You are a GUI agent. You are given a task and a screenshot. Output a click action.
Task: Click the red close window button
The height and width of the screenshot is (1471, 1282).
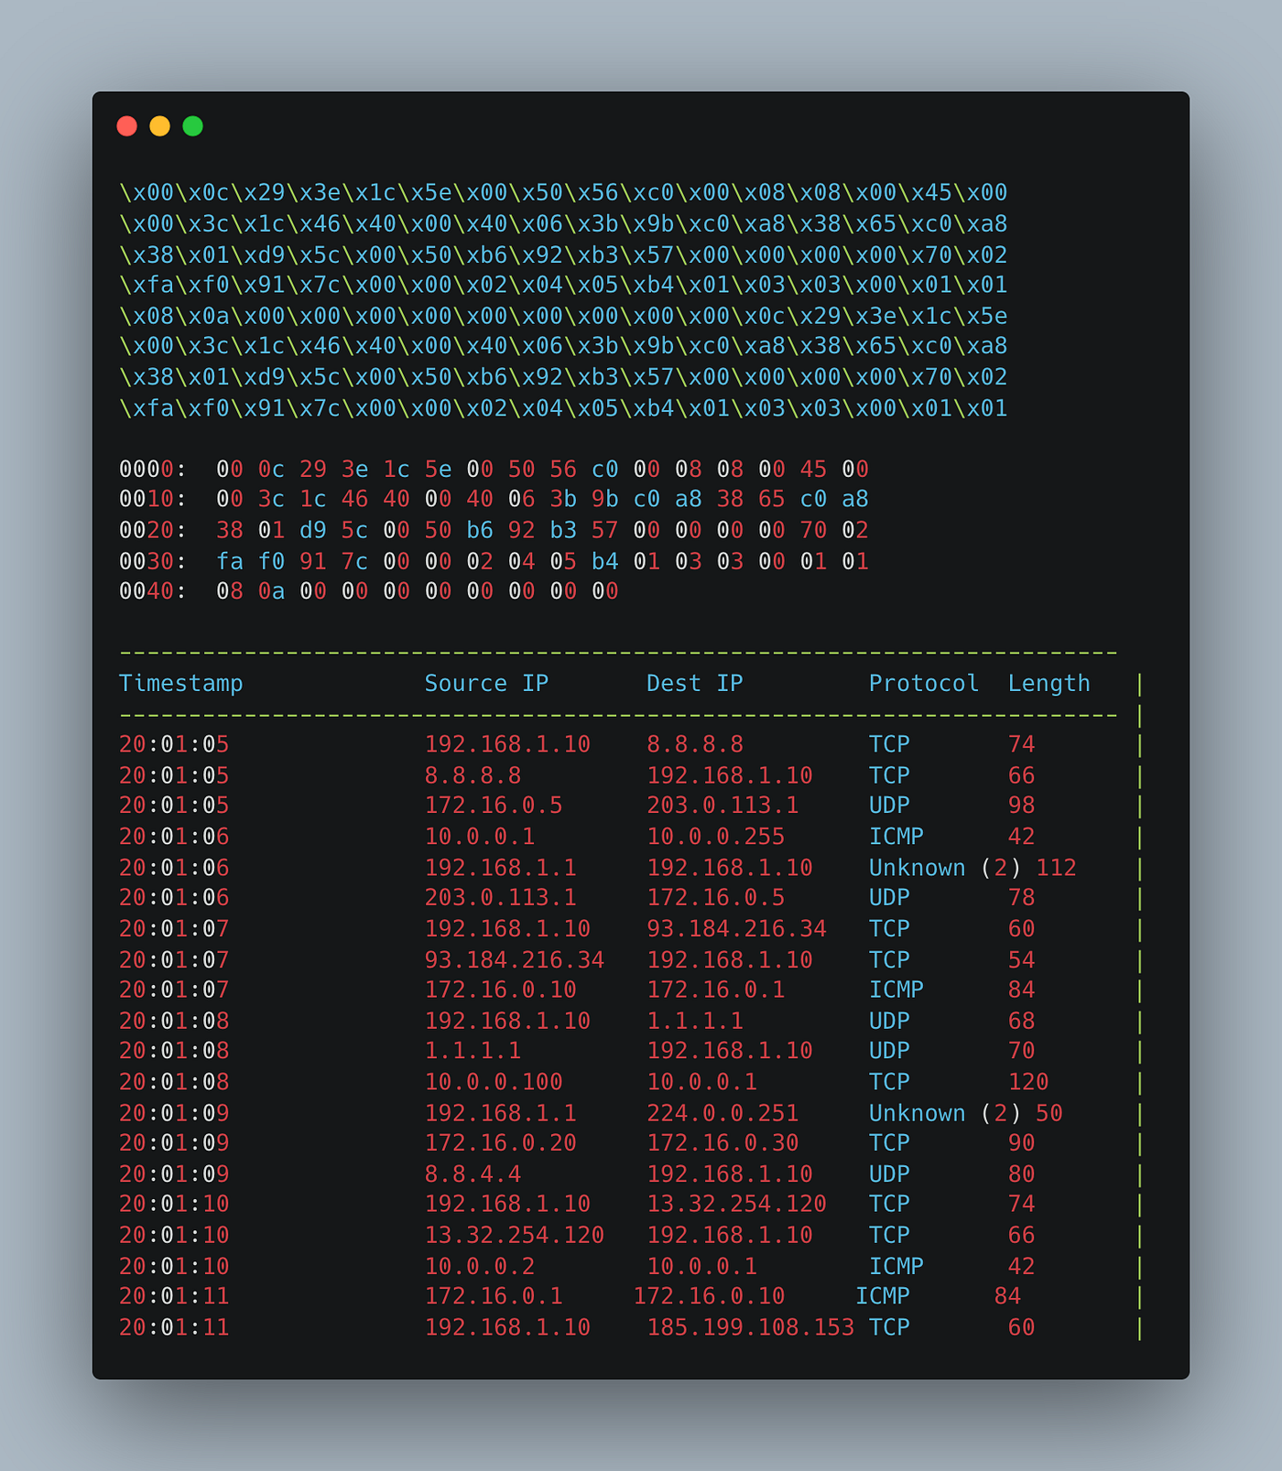tap(127, 126)
